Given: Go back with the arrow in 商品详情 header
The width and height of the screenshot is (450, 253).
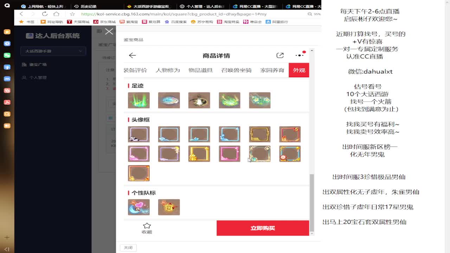Looking at the screenshot, I should click(132, 56).
